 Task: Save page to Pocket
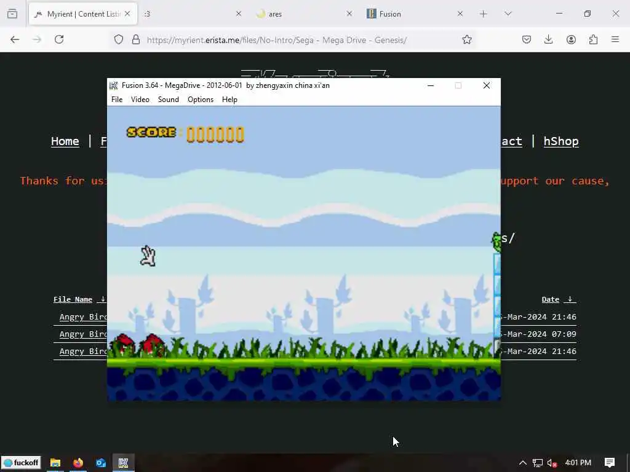[x=527, y=39]
